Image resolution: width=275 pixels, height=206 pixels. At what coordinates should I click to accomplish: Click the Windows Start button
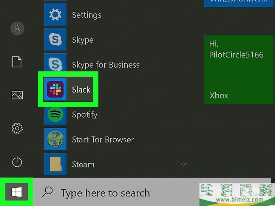click(17, 192)
